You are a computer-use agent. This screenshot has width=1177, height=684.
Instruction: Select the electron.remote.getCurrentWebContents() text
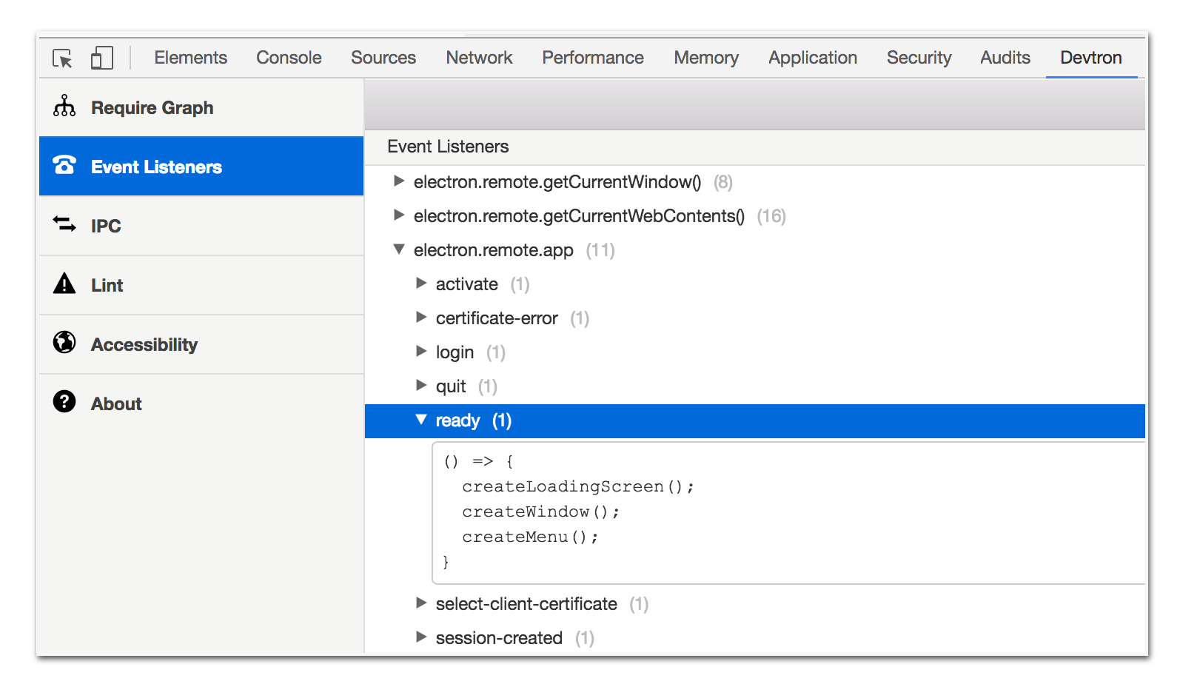(579, 216)
